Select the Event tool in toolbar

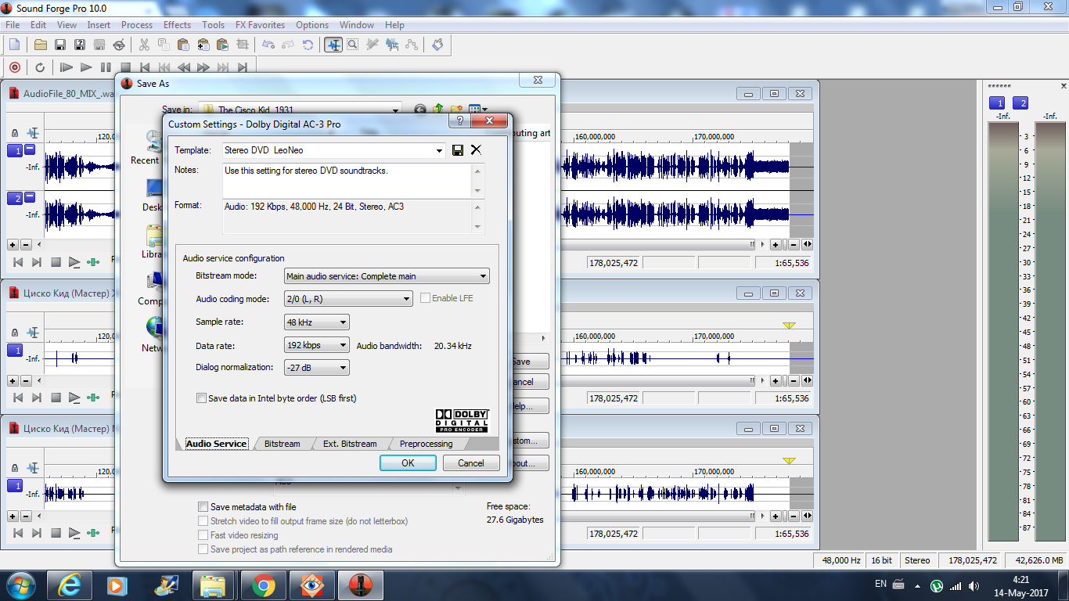click(392, 45)
